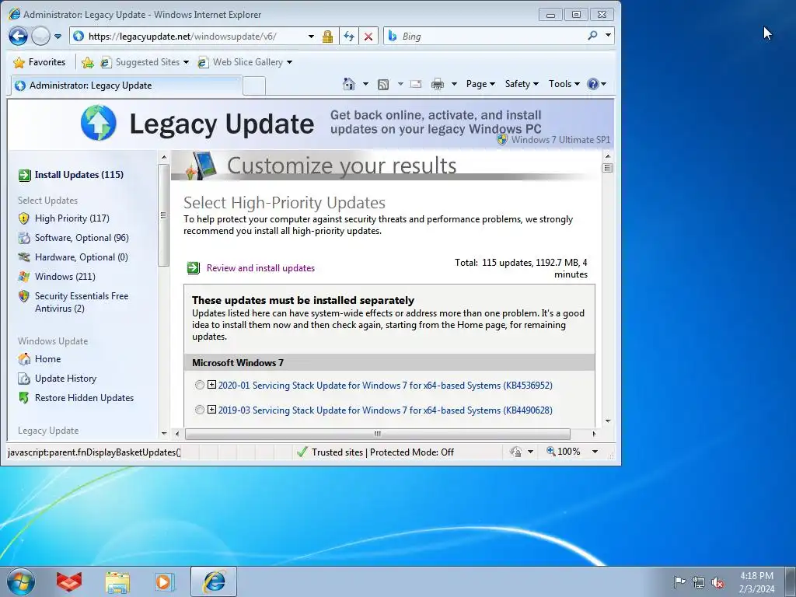Click the Forward navigation arrow button
The width and height of the screenshot is (796, 597).
pos(40,36)
